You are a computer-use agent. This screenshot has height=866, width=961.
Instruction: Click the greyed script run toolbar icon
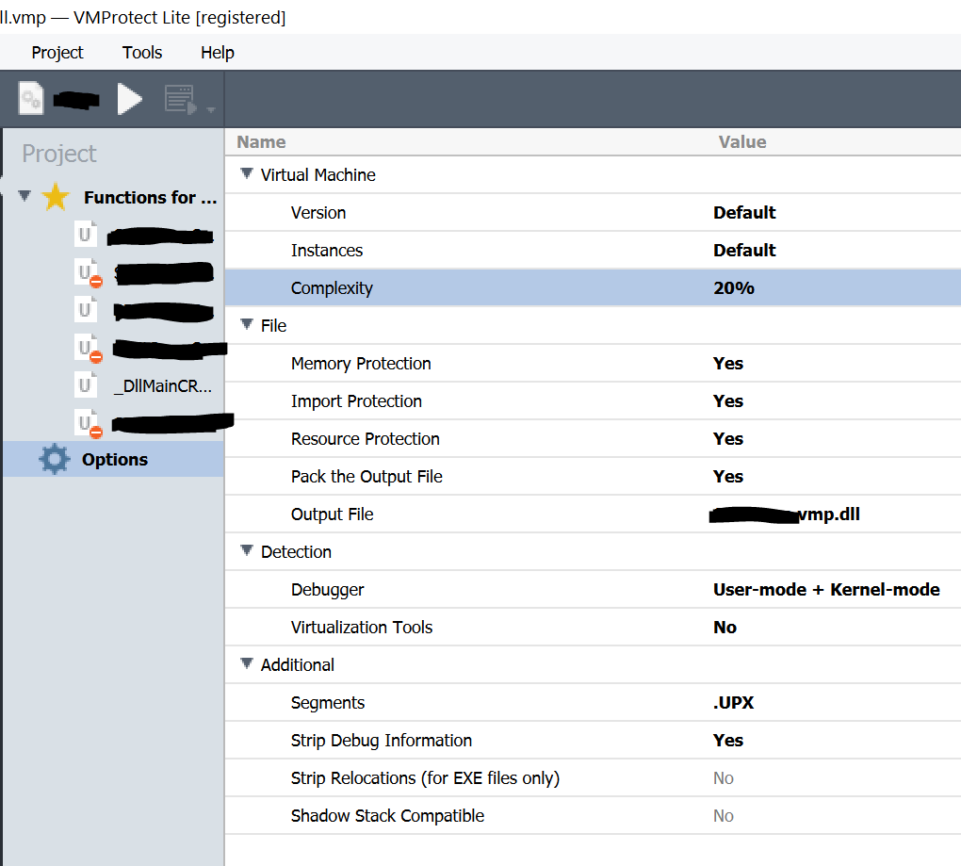pos(180,99)
